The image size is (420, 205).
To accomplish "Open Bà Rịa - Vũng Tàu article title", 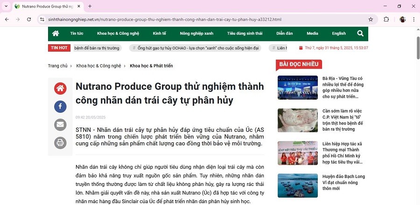I will 343,88.
